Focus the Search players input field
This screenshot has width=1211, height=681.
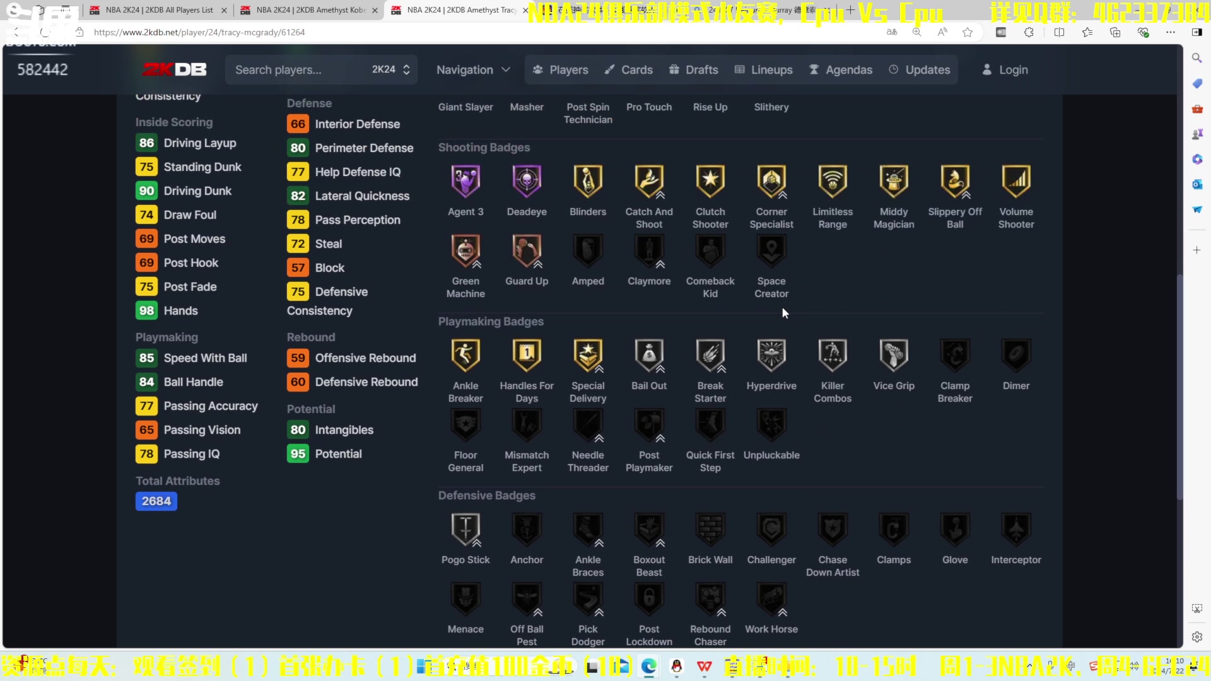(296, 69)
